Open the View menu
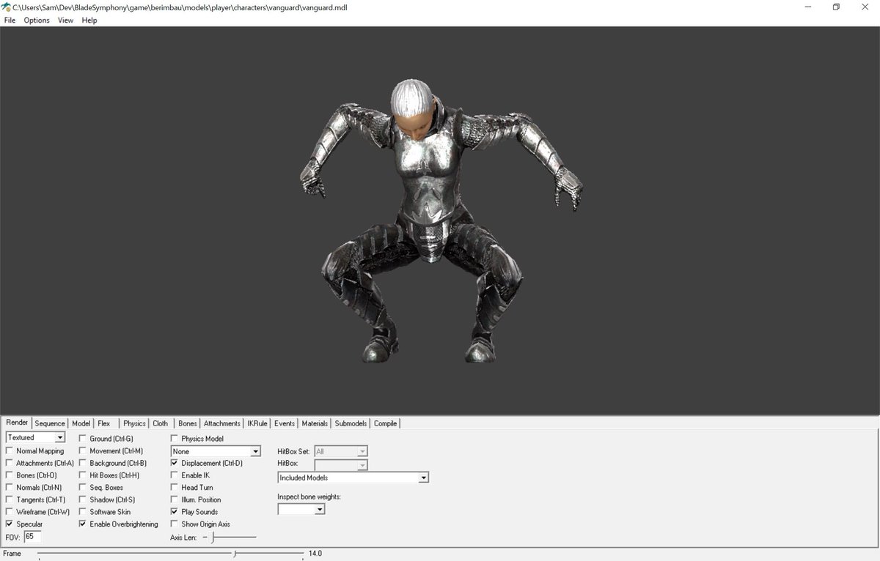This screenshot has width=880, height=561. [65, 21]
